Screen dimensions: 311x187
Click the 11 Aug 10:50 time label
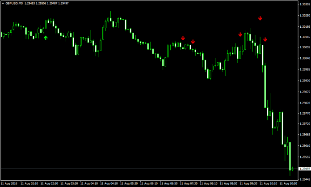[x=289, y=183]
